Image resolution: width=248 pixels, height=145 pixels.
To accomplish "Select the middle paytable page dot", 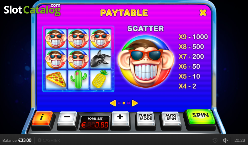I will [124, 103].
